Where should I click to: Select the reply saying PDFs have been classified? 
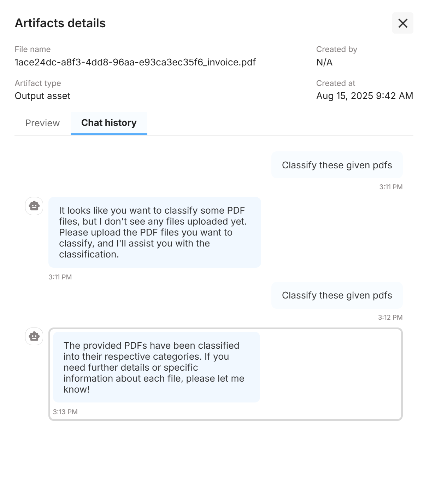click(x=156, y=367)
